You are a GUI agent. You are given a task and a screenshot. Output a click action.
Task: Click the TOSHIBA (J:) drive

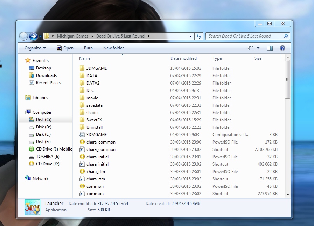tap(48, 157)
